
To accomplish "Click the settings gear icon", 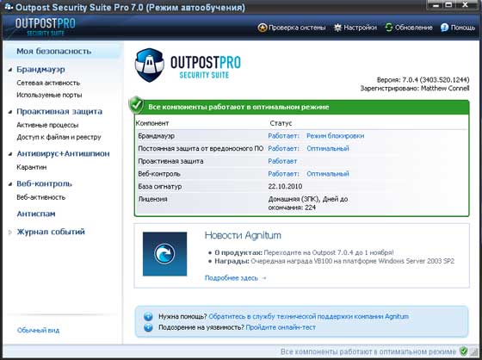I will click(x=337, y=28).
